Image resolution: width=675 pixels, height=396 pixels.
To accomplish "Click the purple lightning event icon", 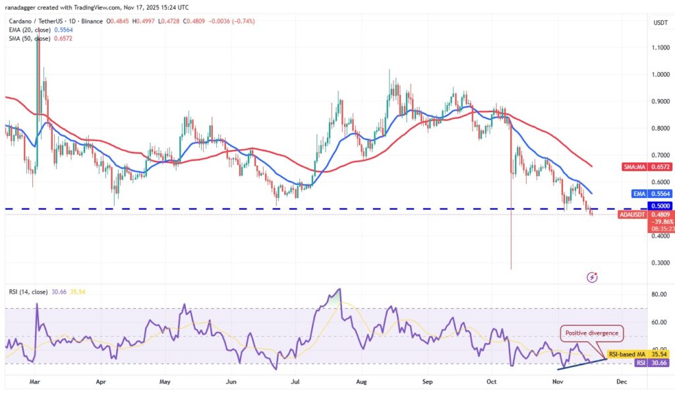I will click(x=592, y=278).
